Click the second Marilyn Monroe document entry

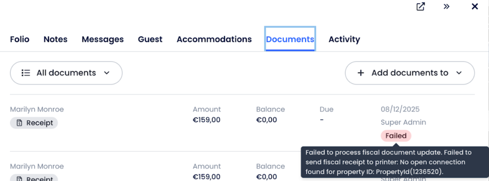click(37, 166)
